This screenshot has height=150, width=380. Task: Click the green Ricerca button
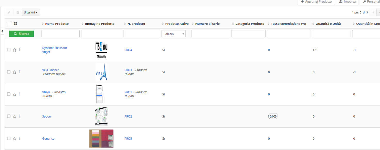pyautogui.click(x=21, y=34)
